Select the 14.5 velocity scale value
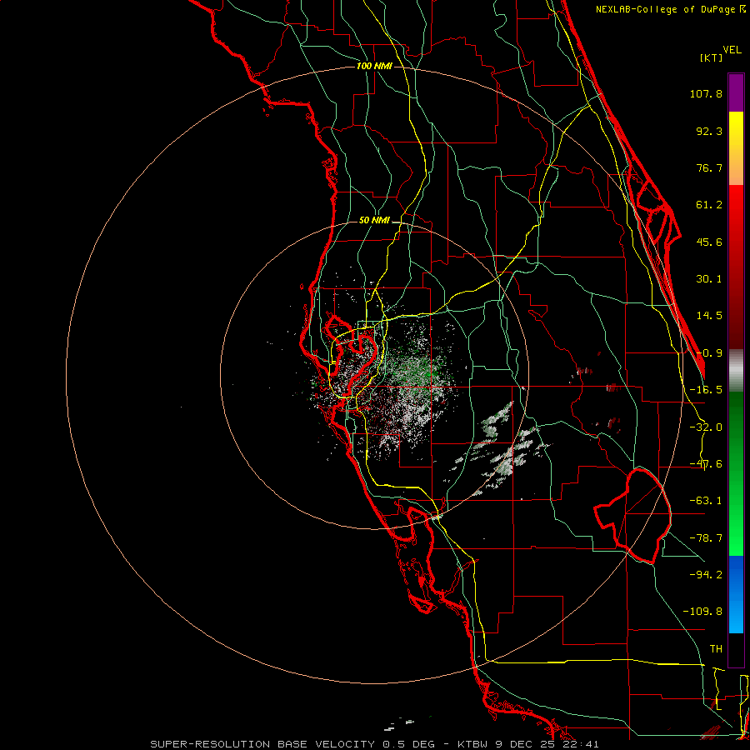Viewport: 750px width, 750px height. (709, 316)
